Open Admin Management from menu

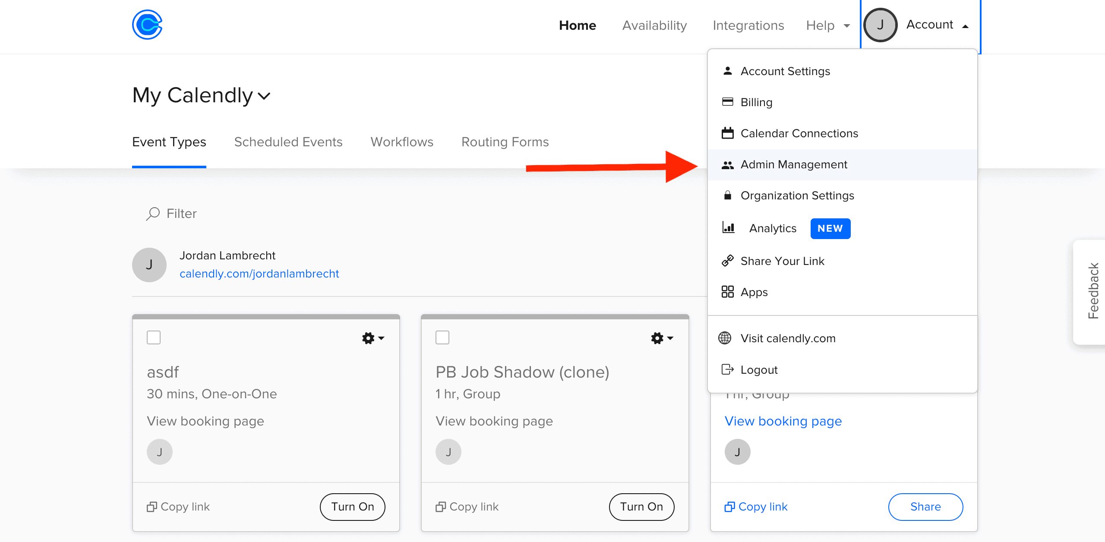[843, 164]
